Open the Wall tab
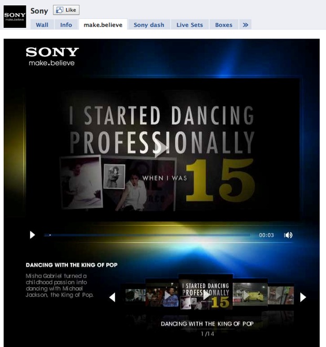This screenshot has width=326, height=347. 42,25
